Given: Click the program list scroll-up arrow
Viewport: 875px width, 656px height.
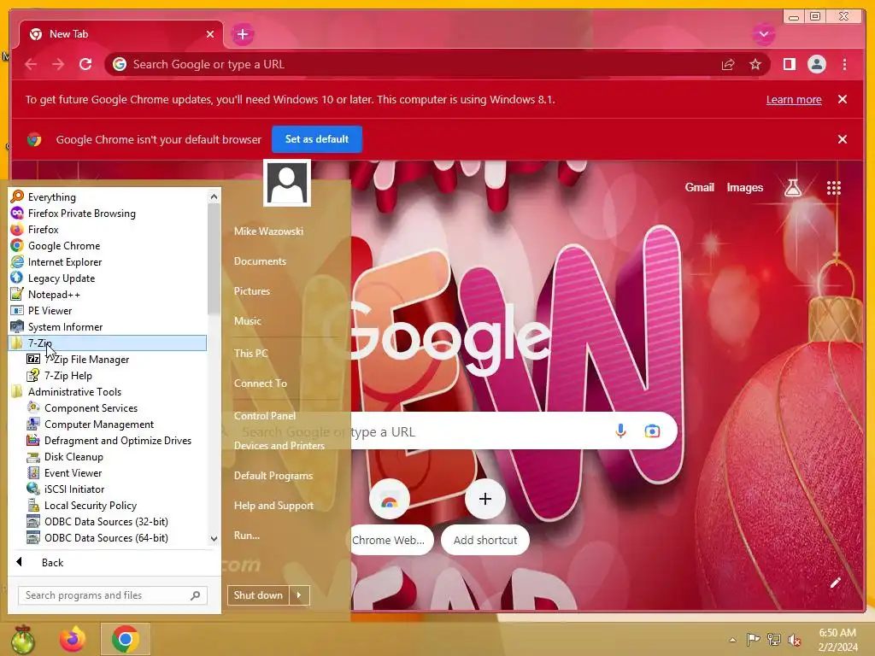Looking at the screenshot, I should (214, 196).
